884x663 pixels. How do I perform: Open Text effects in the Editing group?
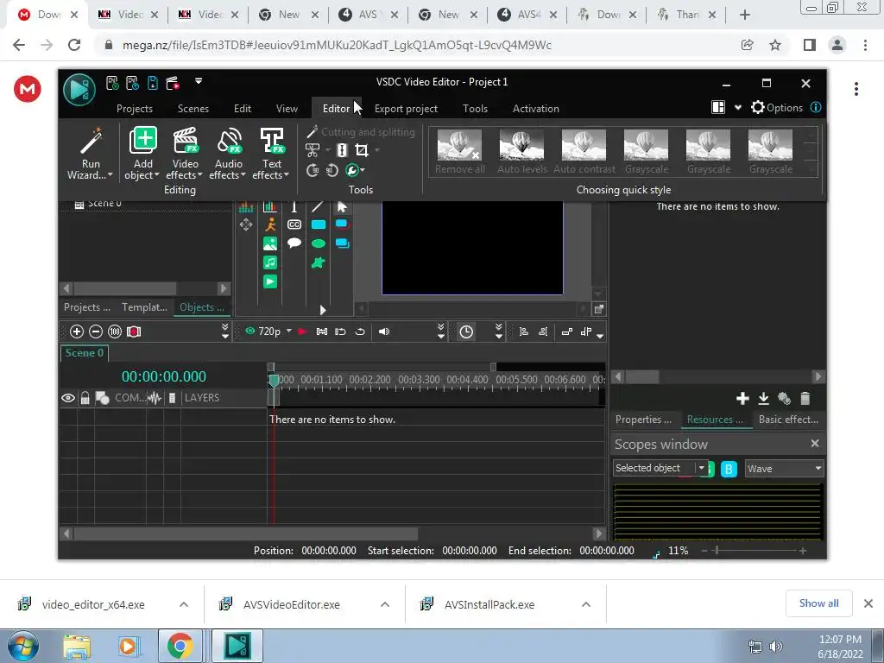(271, 154)
